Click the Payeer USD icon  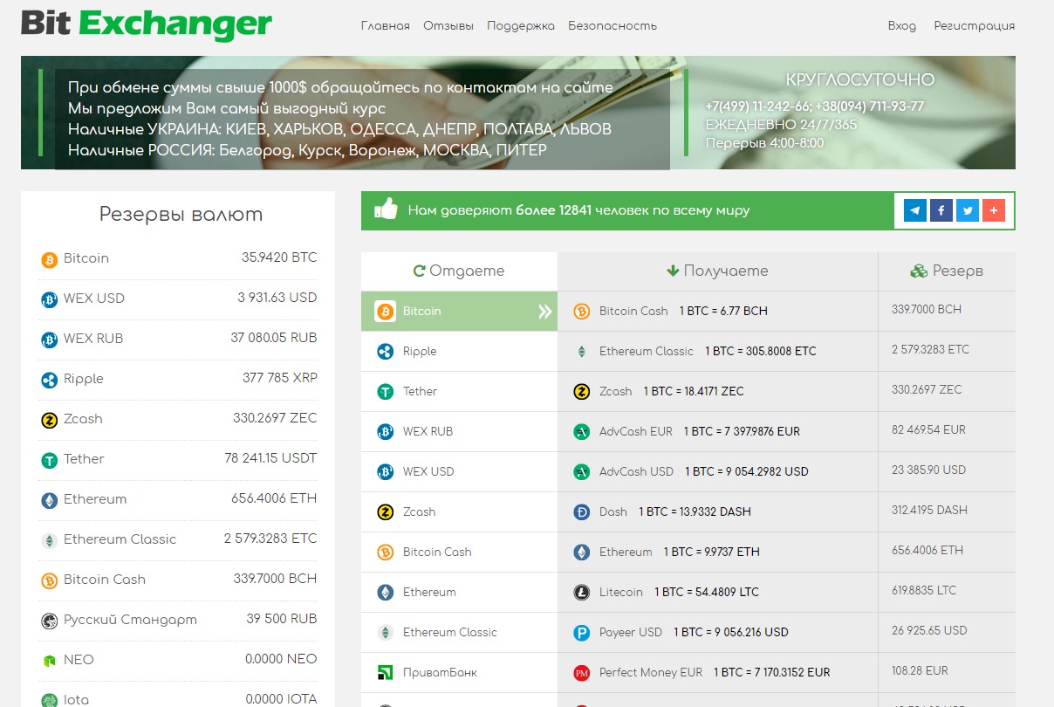pyautogui.click(x=582, y=632)
